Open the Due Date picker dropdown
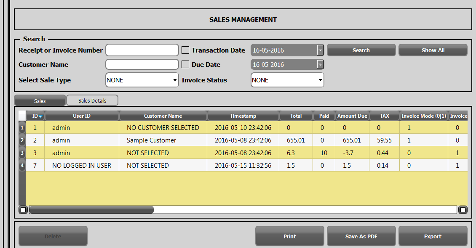This screenshot has height=248, width=476. pos(320,65)
